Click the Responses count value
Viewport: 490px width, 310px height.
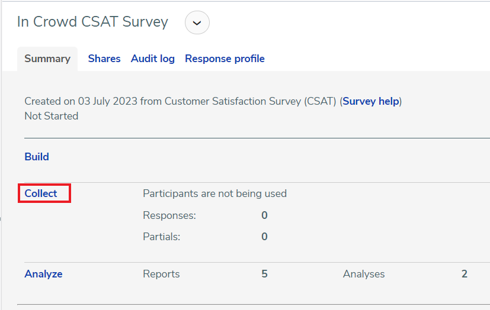tap(264, 215)
